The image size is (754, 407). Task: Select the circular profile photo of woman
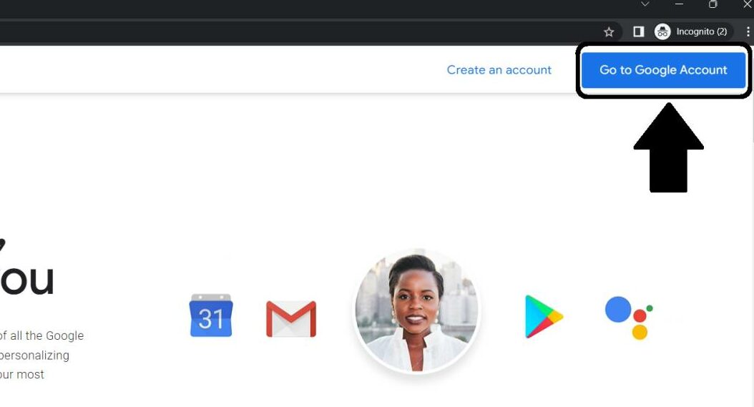(416, 310)
